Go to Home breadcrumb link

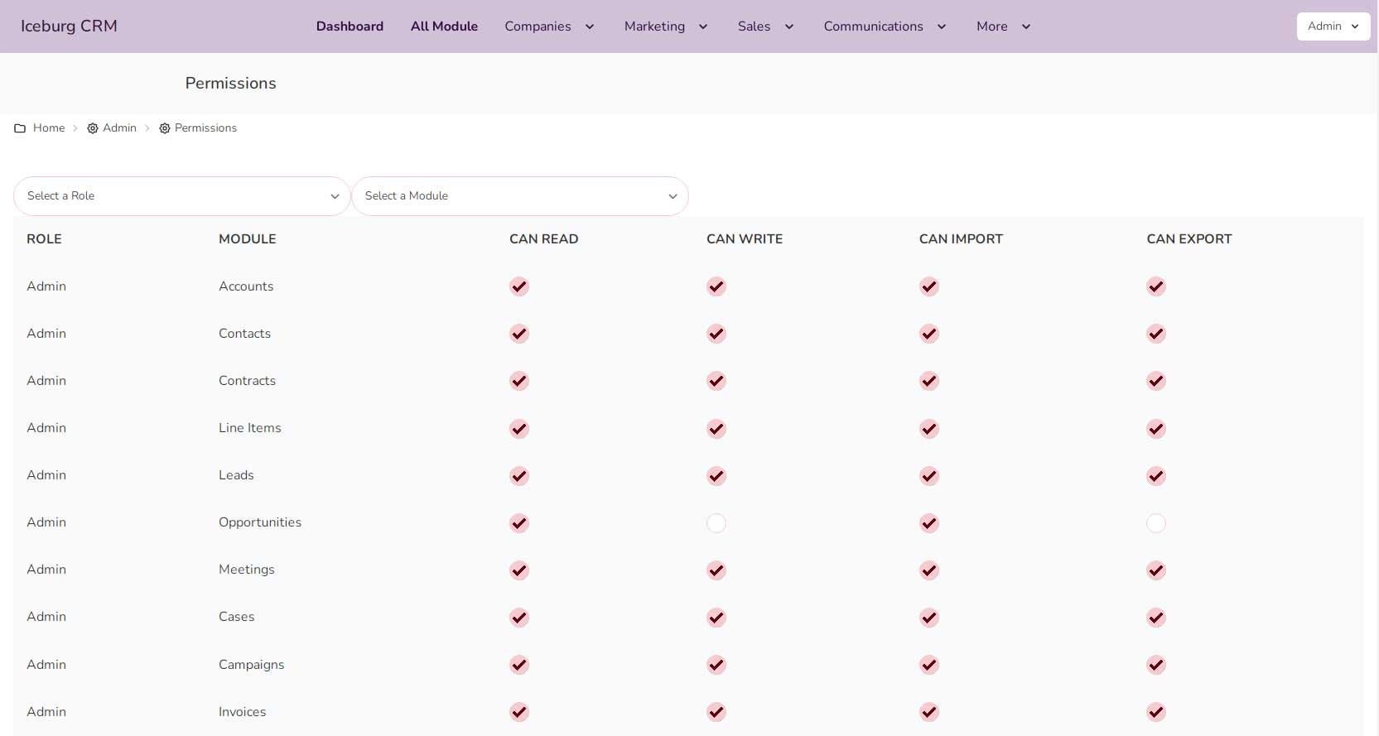point(49,127)
